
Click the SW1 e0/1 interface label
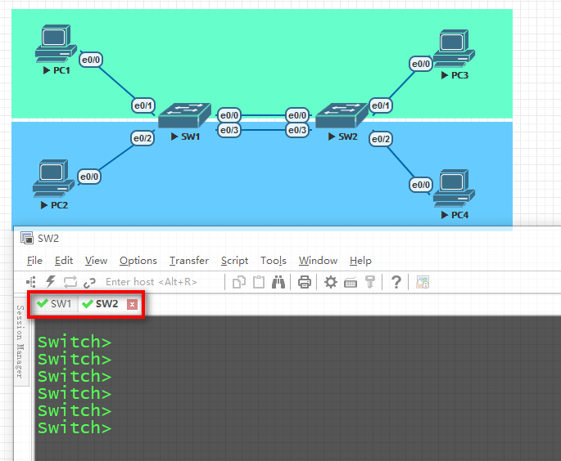143,105
